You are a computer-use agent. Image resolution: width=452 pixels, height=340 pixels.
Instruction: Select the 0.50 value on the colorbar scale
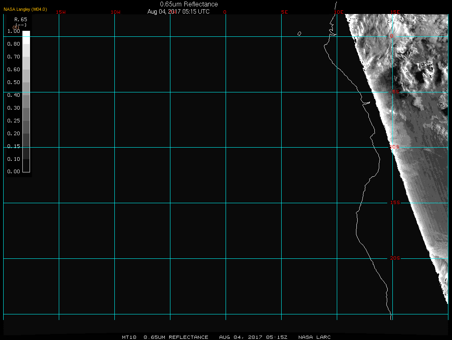pos(14,82)
